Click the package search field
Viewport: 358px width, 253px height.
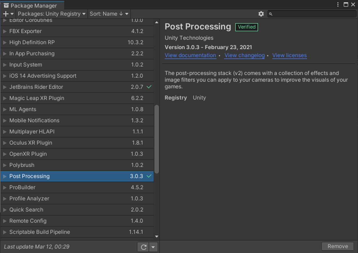(x=312, y=14)
